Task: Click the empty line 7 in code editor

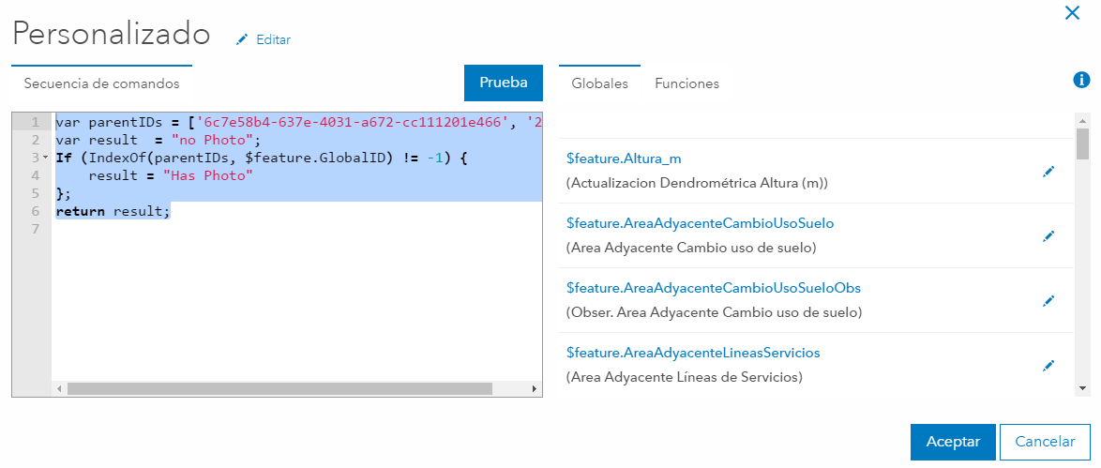Action: click(281, 229)
